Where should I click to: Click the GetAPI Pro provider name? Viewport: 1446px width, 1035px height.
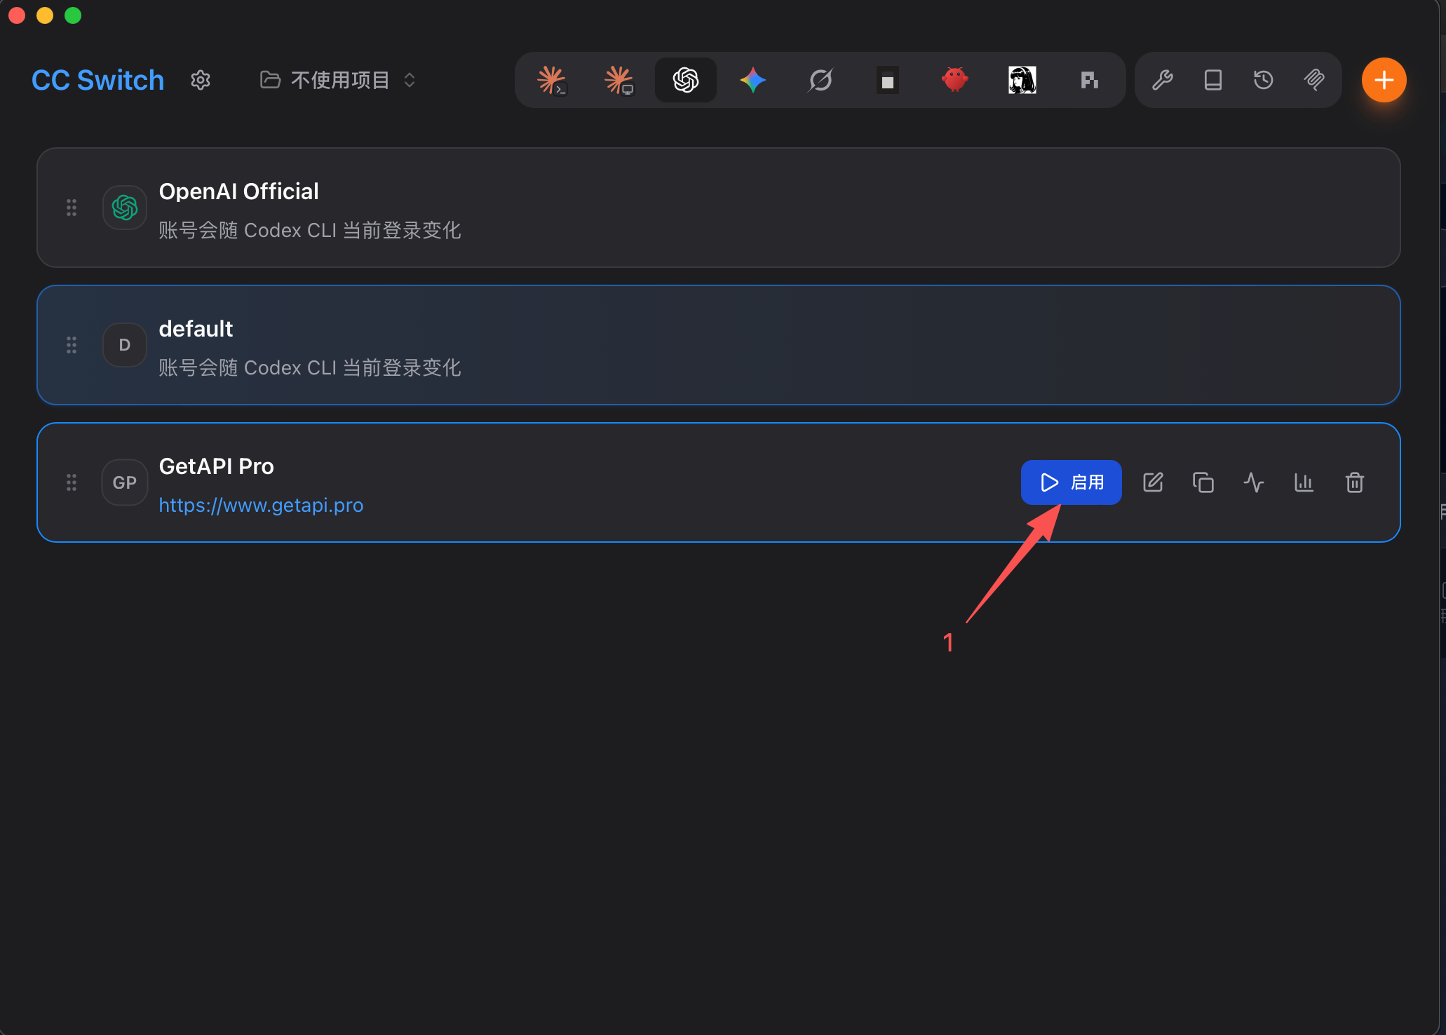click(216, 466)
